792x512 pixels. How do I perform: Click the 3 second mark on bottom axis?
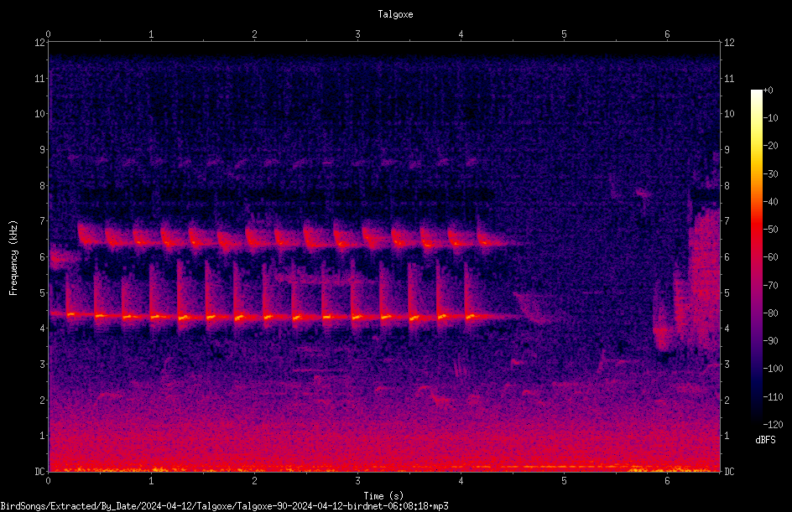coord(357,481)
